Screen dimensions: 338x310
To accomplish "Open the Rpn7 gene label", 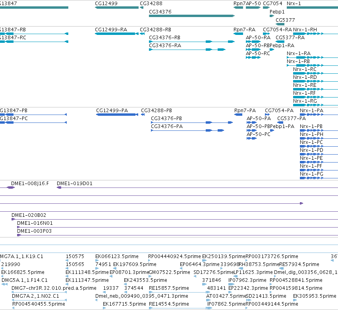I will (x=239, y=4).
